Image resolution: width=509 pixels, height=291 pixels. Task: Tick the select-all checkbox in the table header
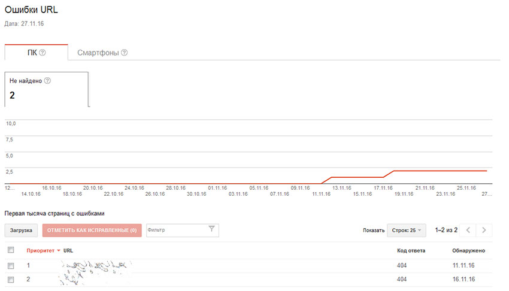pyautogui.click(x=10, y=250)
